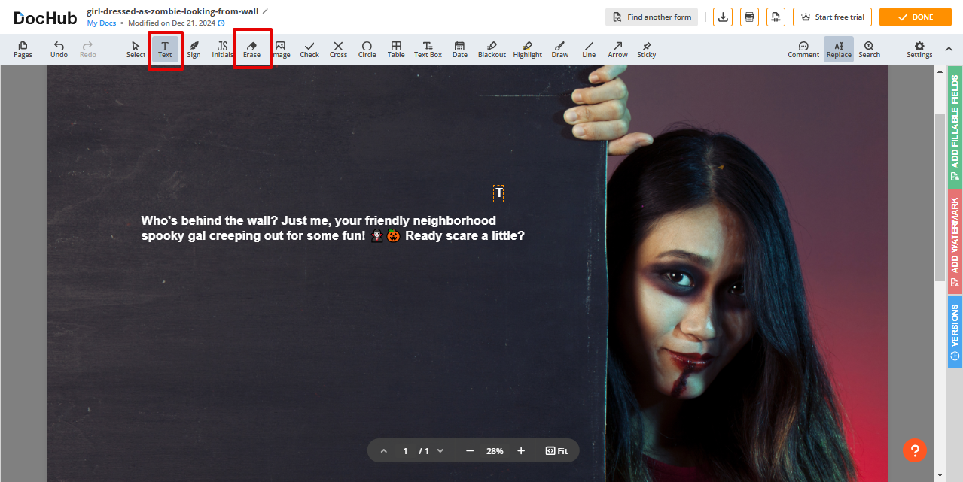Open the Add Watermark side tab
The height and width of the screenshot is (482, 963).
click(x=955, y=241)
